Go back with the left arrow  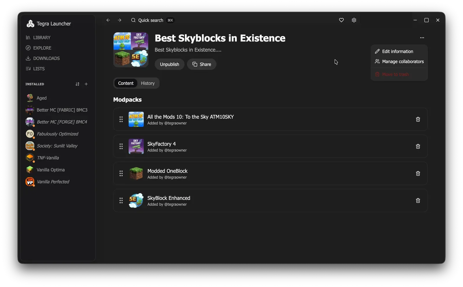pos(108,20)
